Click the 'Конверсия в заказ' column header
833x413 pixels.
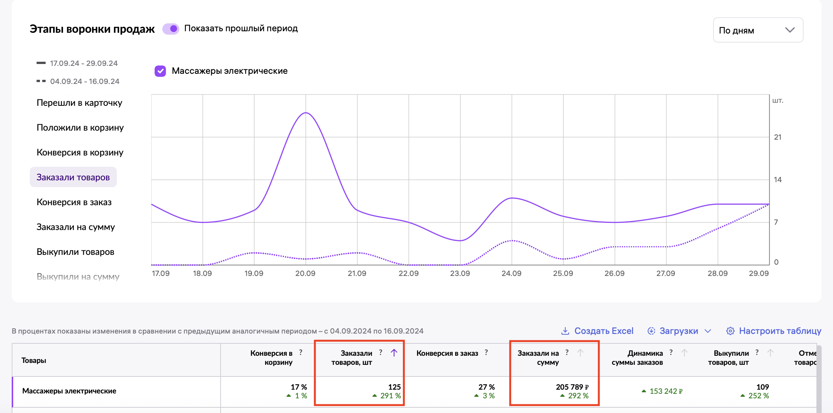coord(447,353)
